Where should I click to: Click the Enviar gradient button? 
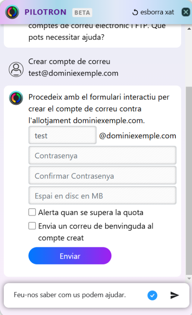point(70,256)
